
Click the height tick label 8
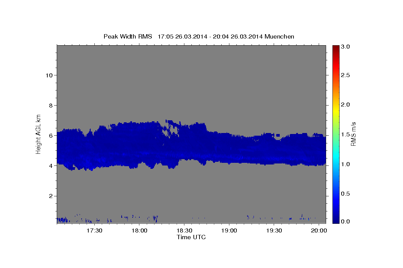tap(51, 106)
